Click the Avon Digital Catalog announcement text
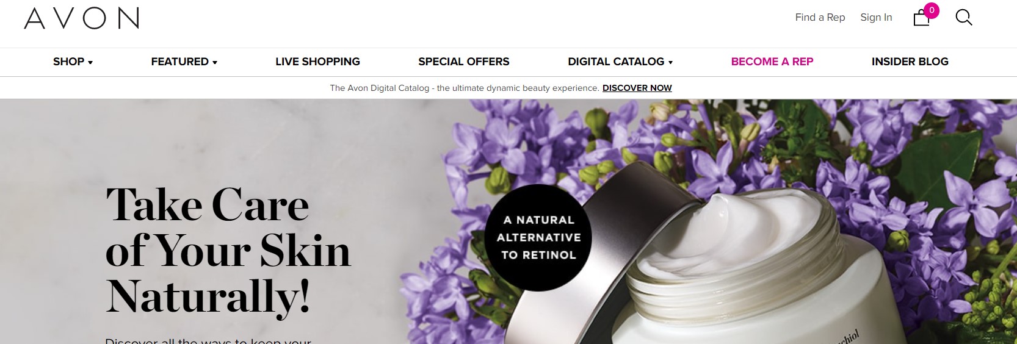This screenshot has height=344, width=1017. pos(464,88)
